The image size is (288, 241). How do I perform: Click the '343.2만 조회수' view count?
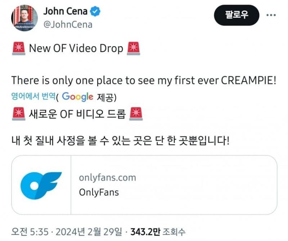[158, 232]
